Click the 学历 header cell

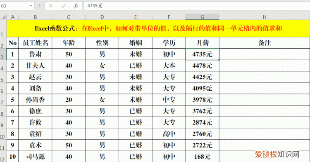click(x=169, y=43)
